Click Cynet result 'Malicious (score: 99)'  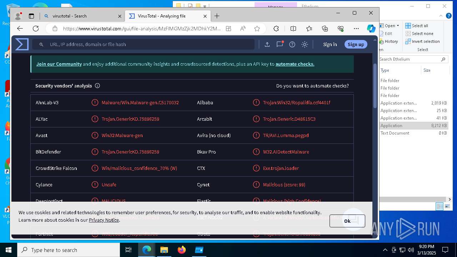284,185
